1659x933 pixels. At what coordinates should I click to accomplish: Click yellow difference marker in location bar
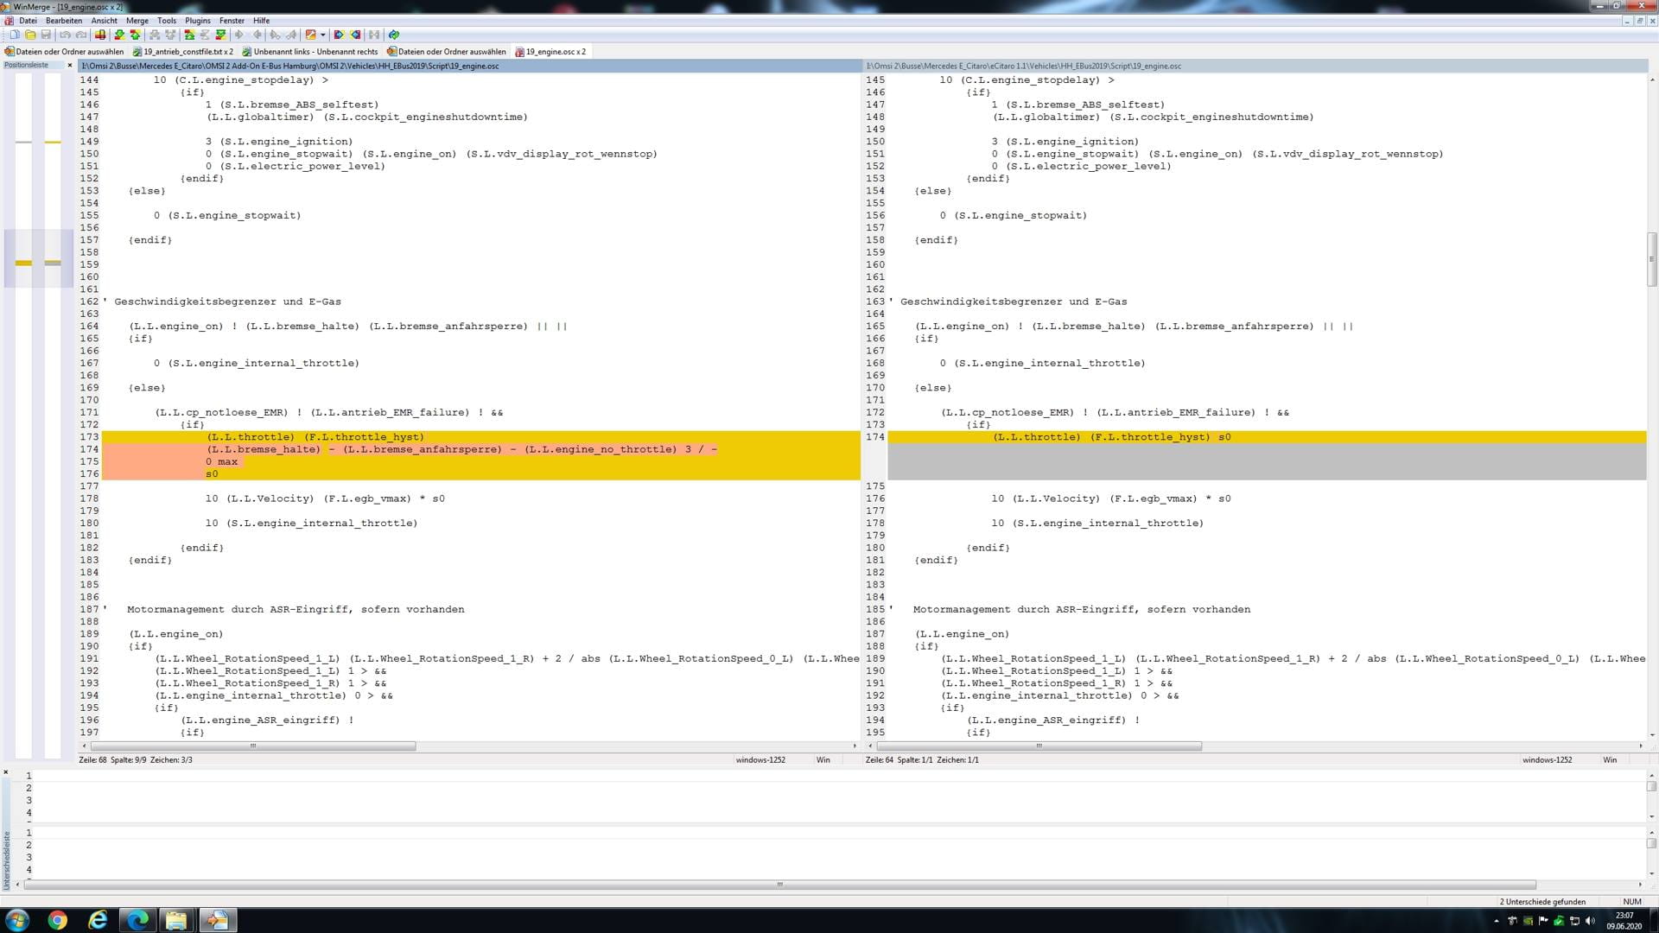pos(23,263)
